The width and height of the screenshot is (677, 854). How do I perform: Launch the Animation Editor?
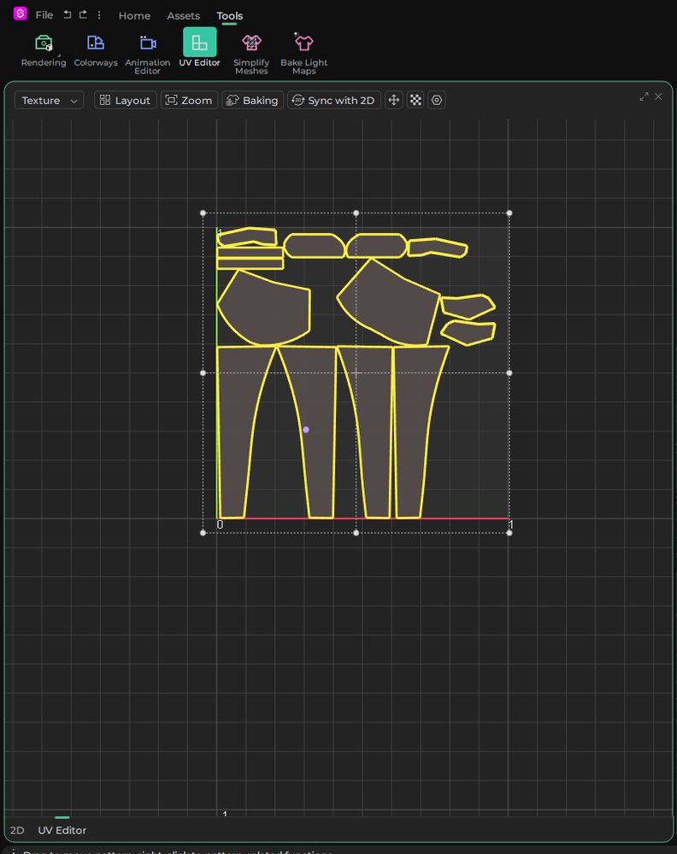pos(148,54)
